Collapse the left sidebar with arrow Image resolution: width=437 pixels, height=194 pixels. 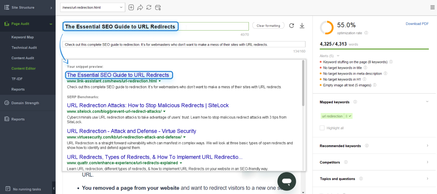[54, 188]
